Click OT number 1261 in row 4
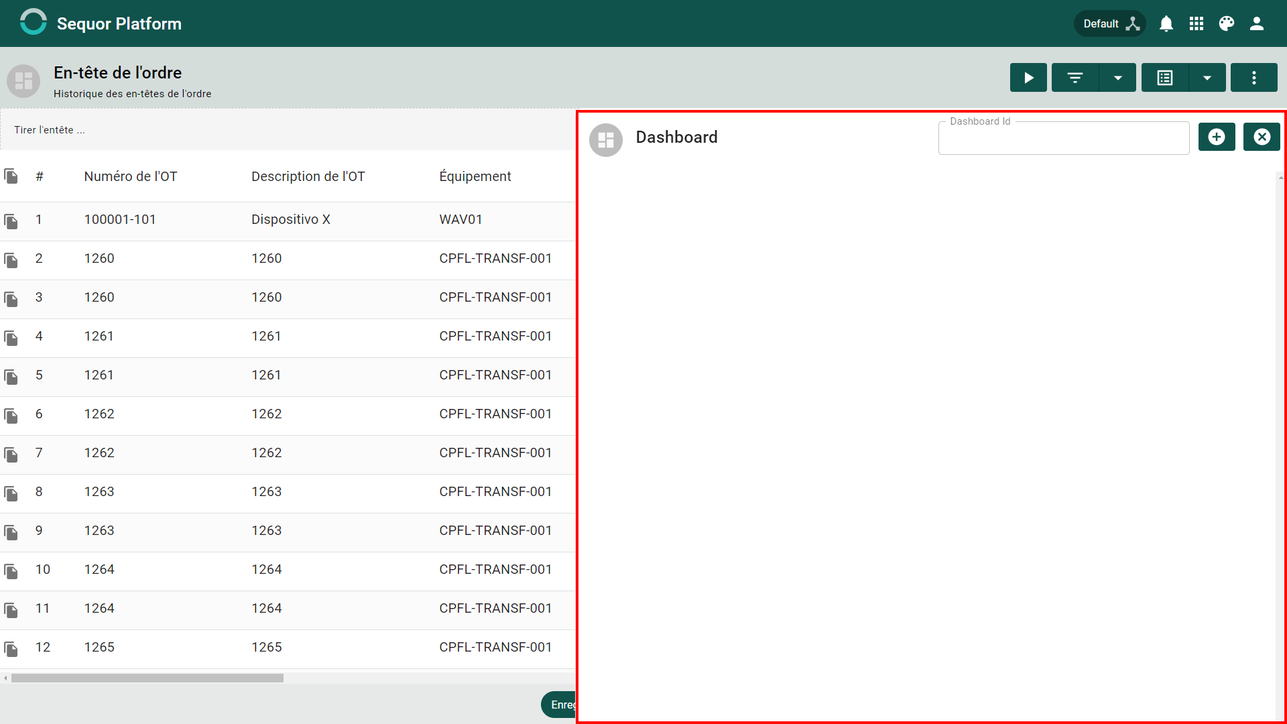1287x724 pixels. [99, 336]
